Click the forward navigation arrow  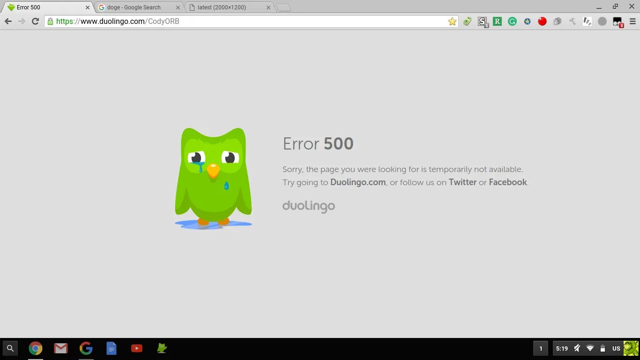coord(22,22)
